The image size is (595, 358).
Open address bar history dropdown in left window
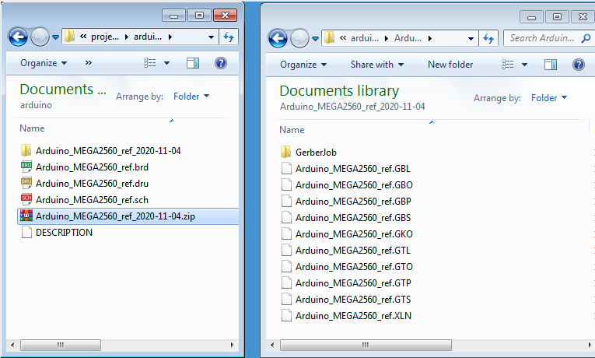(211, 37)
